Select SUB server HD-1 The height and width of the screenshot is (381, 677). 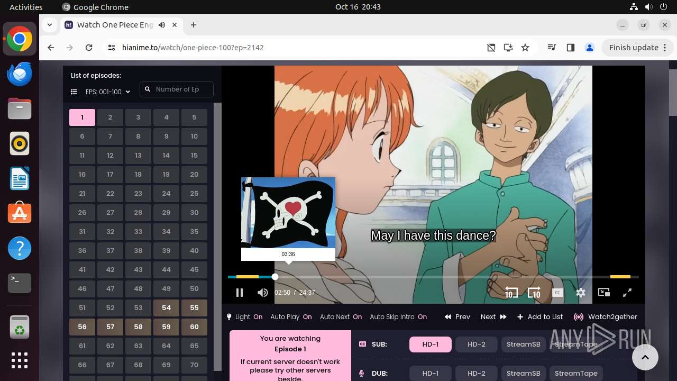click(x=431, y=344)
